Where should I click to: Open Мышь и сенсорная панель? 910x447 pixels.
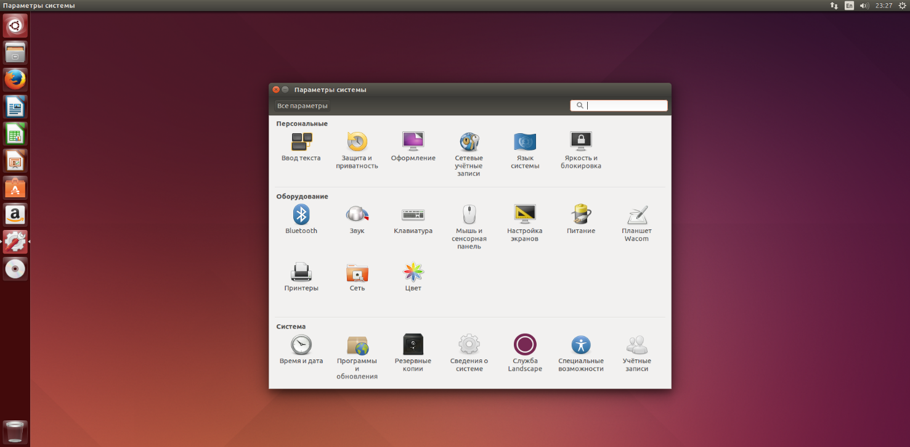[469, 228]
